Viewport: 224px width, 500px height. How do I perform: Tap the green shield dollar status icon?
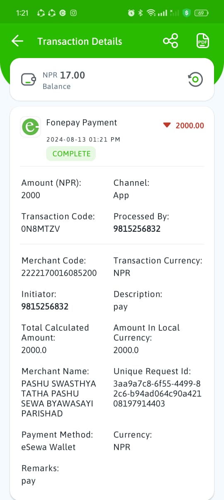click(x=187, y=13)
